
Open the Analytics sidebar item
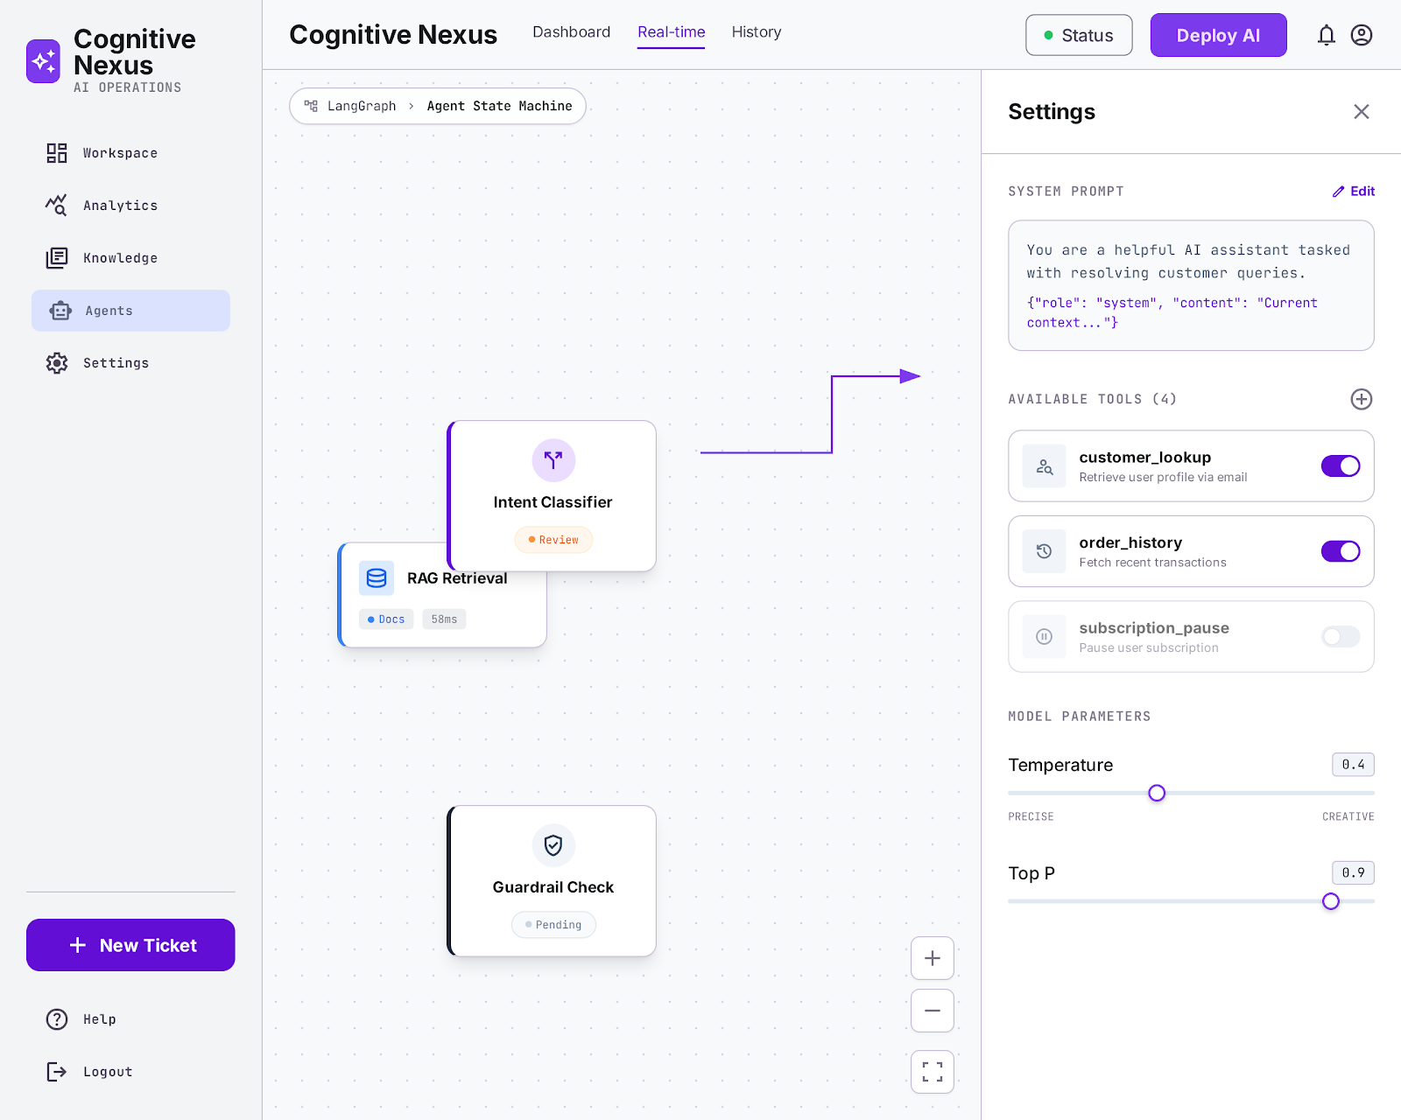[130, 206]
